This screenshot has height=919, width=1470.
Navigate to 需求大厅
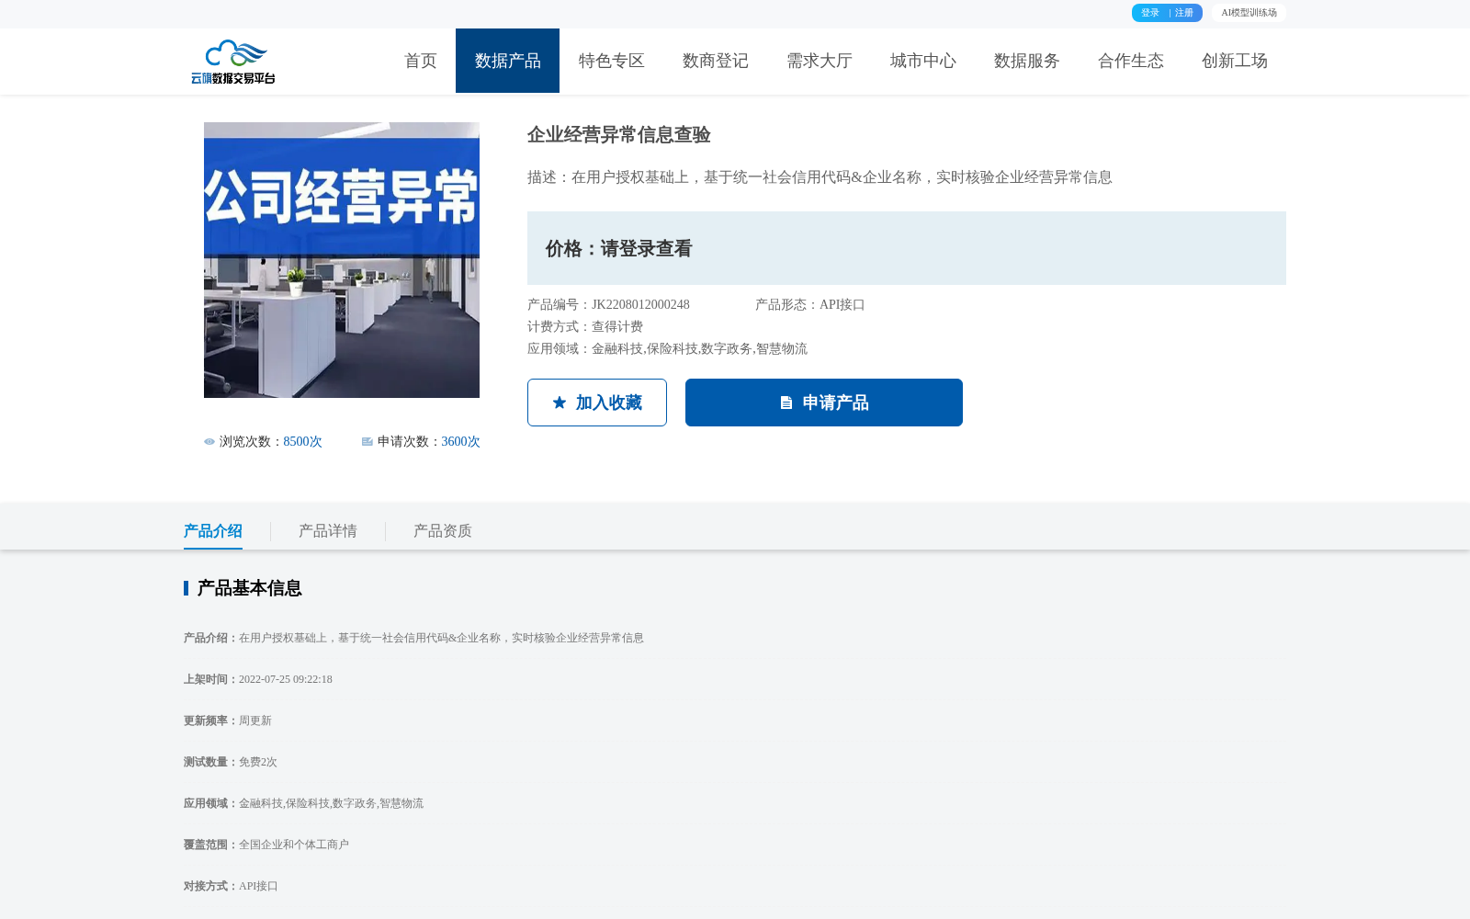pyautogui.click(x=819, y=61)
